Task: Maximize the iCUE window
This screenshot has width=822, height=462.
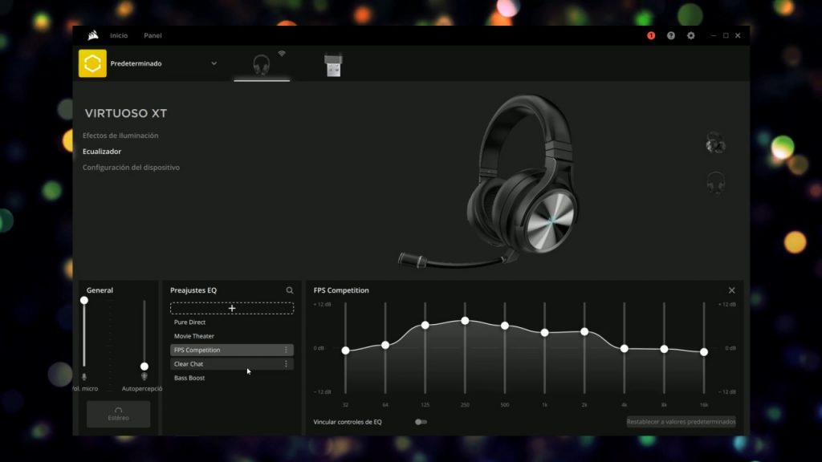Action: (x=726, y=35)
